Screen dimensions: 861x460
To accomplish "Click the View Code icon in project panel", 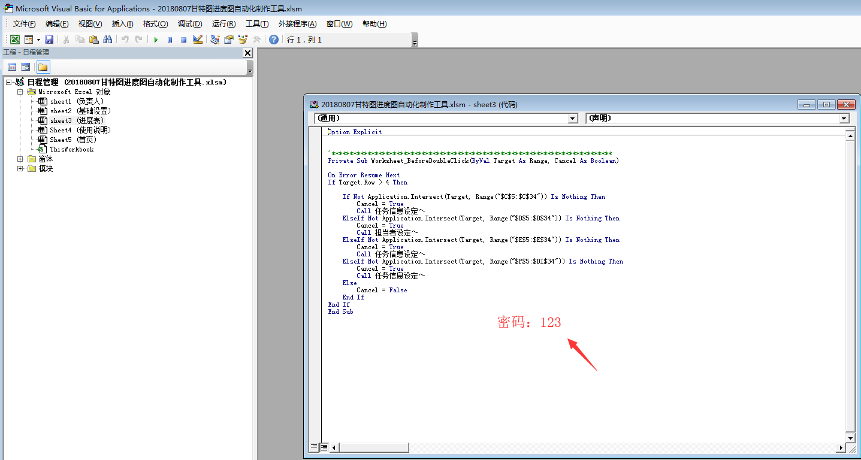I will [x=12, y=67].
